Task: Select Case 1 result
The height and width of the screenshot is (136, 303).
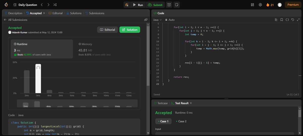Action: pos(163,121)
